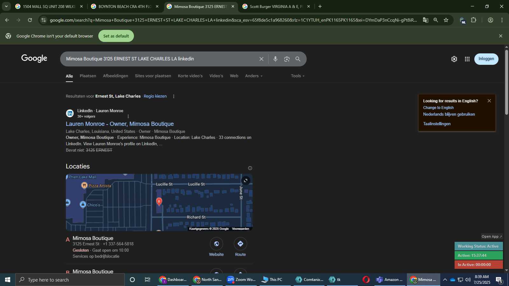This screenshot has width=509, height=286.
Task: Expand the Anders filter dropdown
Action: 254,76
